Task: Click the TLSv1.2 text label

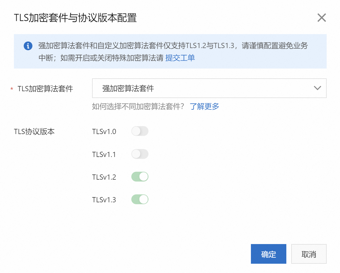Action: (x=104, y=177)
